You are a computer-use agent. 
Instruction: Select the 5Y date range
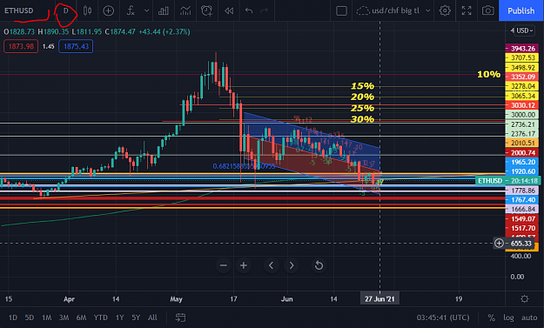click(x=136, y=318)
